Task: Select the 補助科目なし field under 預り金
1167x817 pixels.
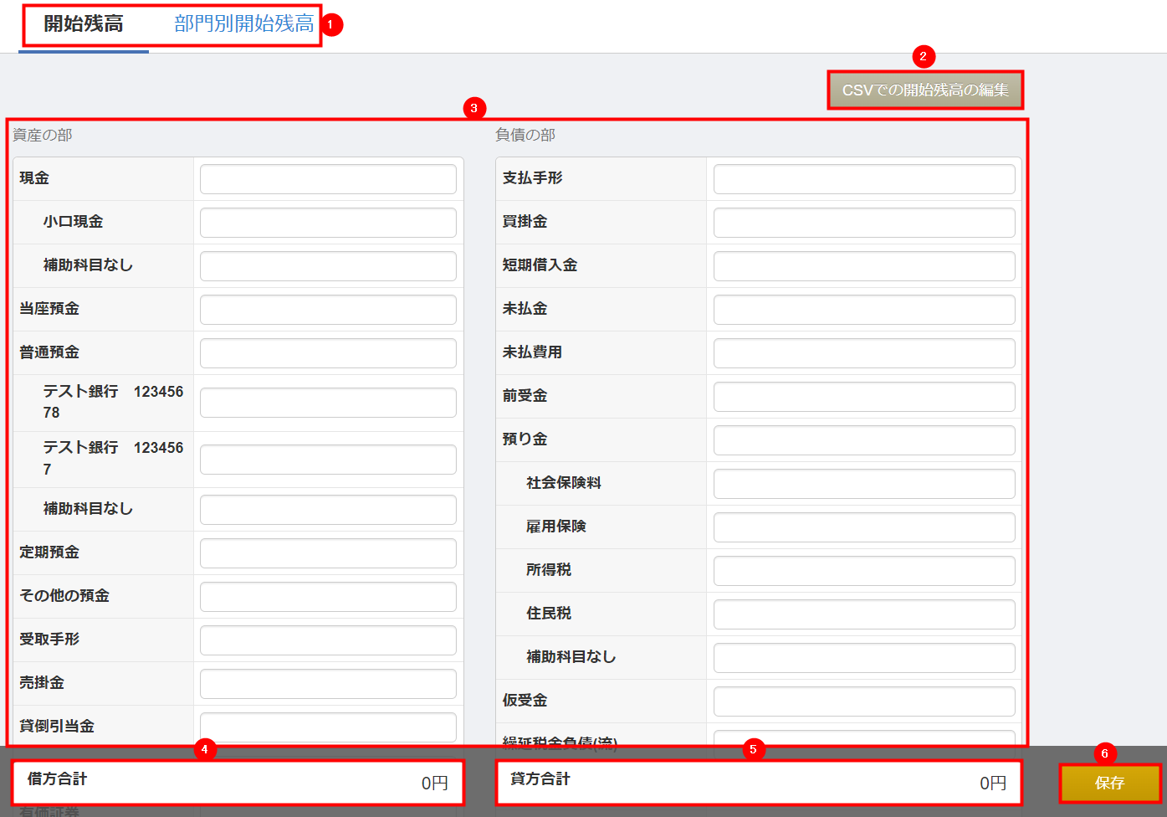Action: [864, 658]
